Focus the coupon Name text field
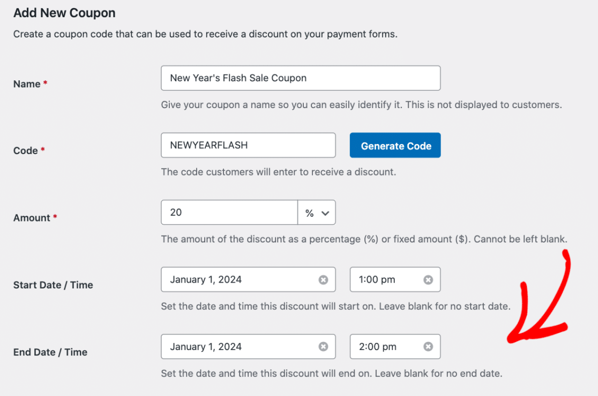Image resolution: width=598 pixels, height=396 pixels. pos(300,78)
